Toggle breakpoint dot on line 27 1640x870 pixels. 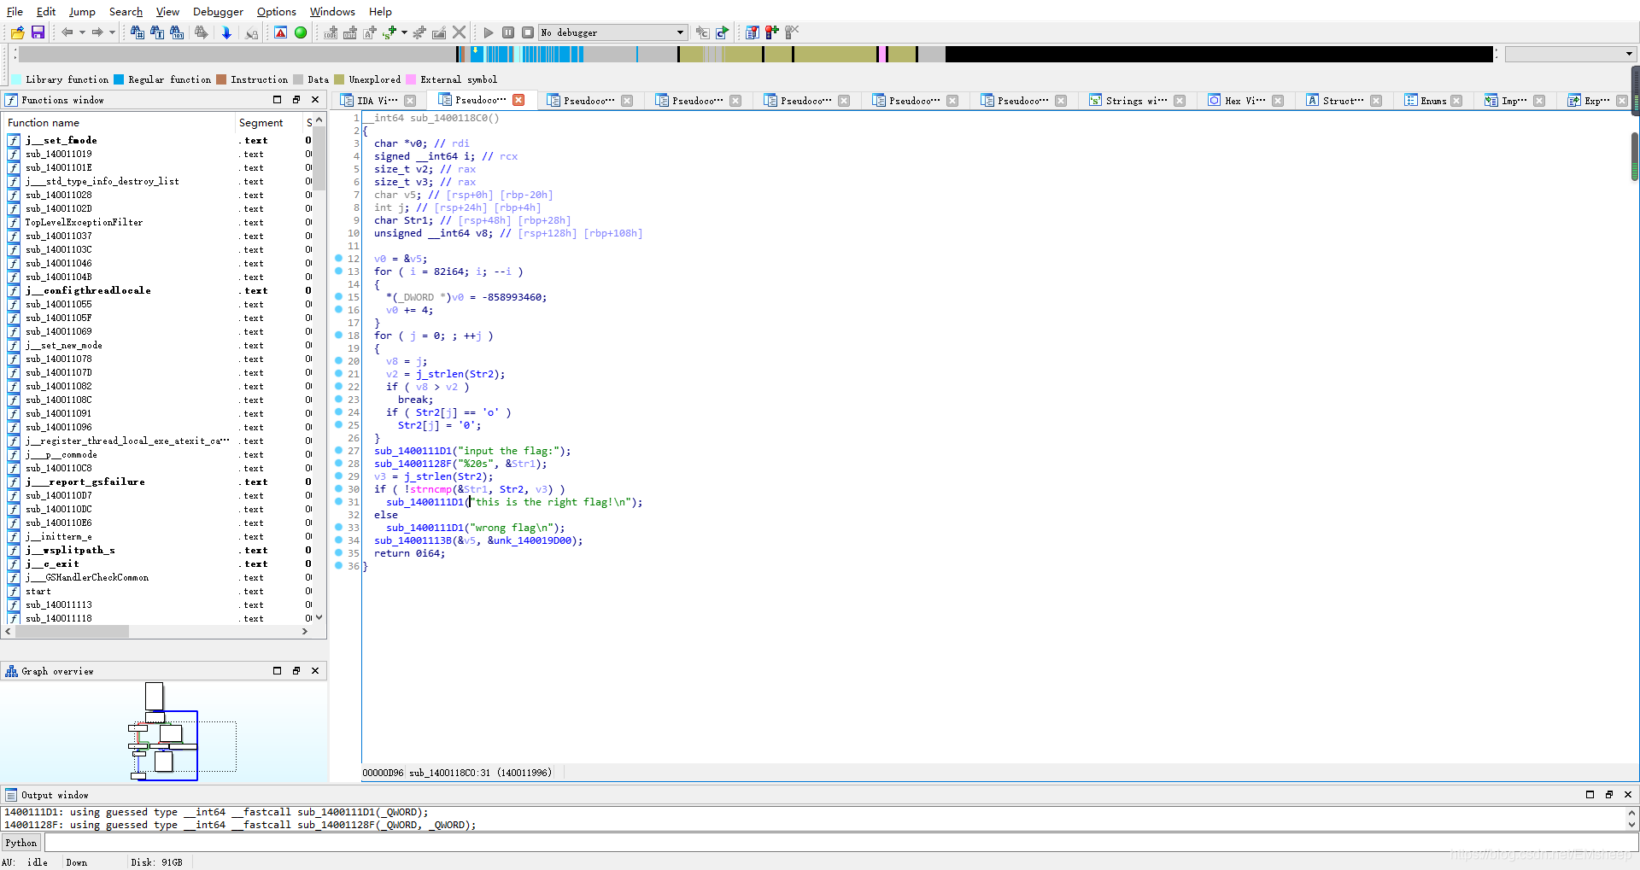[339, 450]
